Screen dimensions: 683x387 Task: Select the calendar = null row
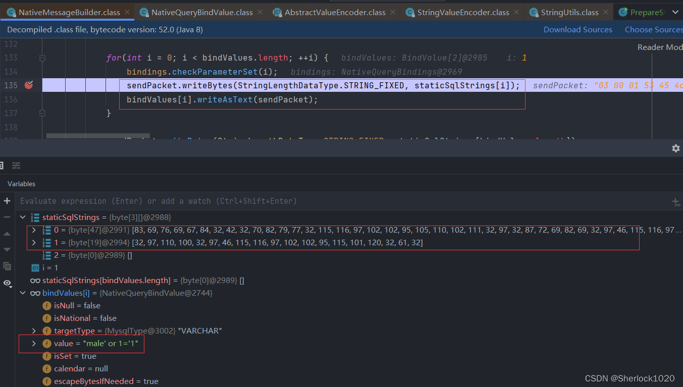[x=348, y=369]
